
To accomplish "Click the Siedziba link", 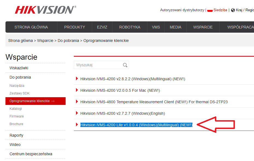I will click(x=220, y=10).
